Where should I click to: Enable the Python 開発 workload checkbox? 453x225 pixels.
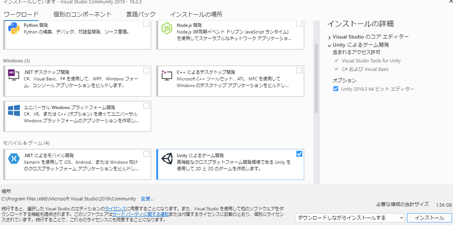tap(146, 23)
